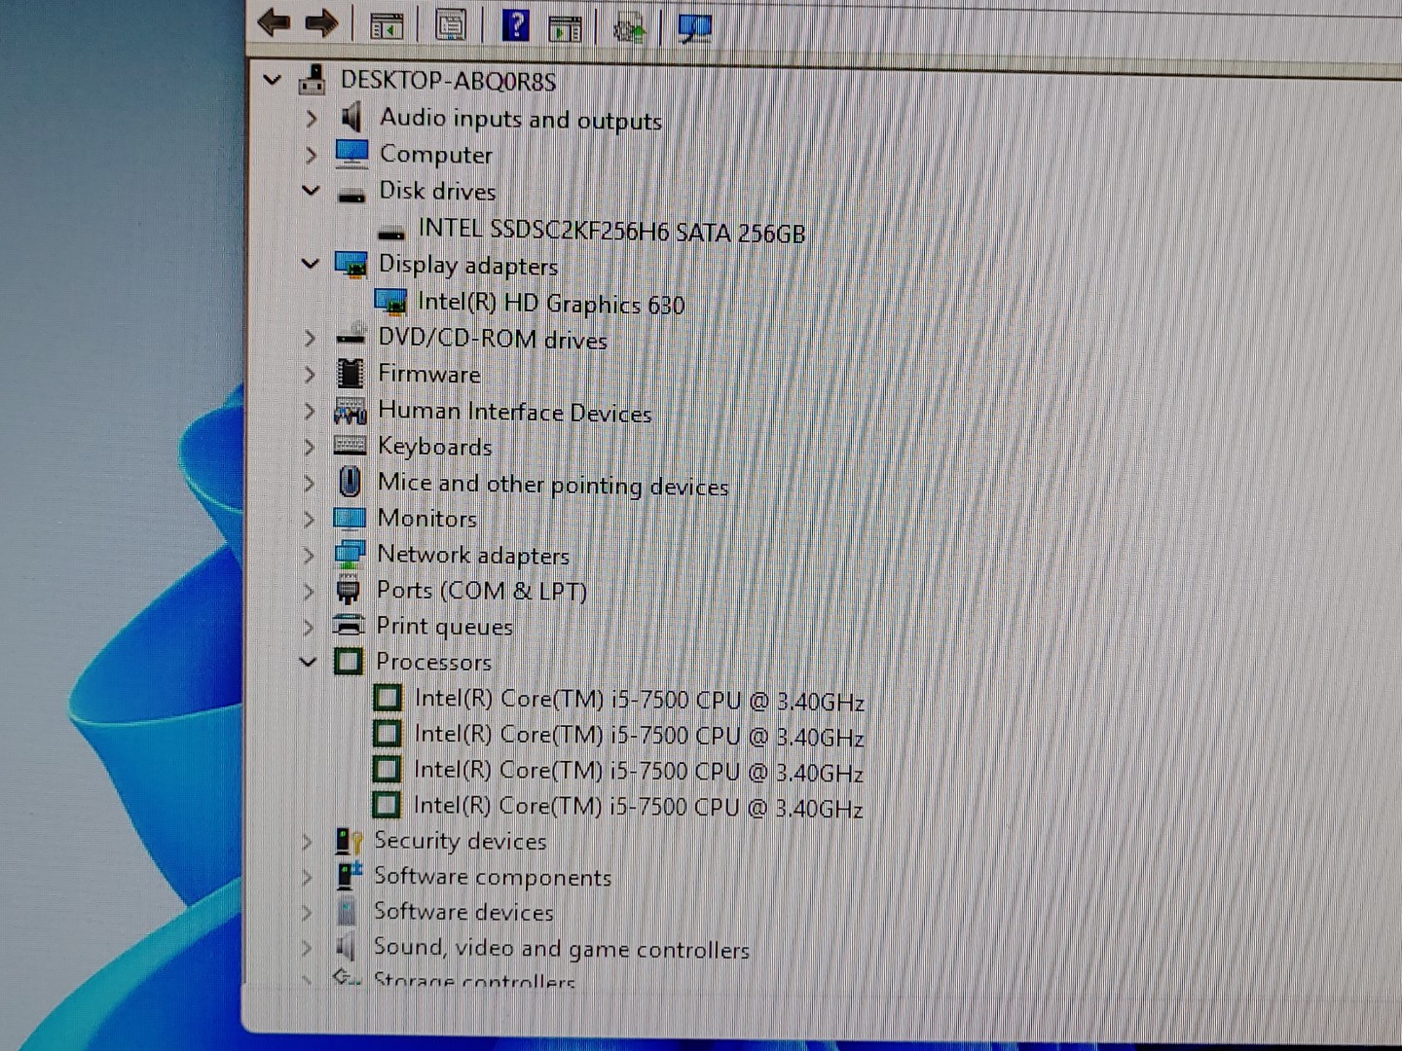Select the first Intel Core i5-7500 CPU entry
The height and width of the screenshot is (1051, 1402).
point(640,698)
